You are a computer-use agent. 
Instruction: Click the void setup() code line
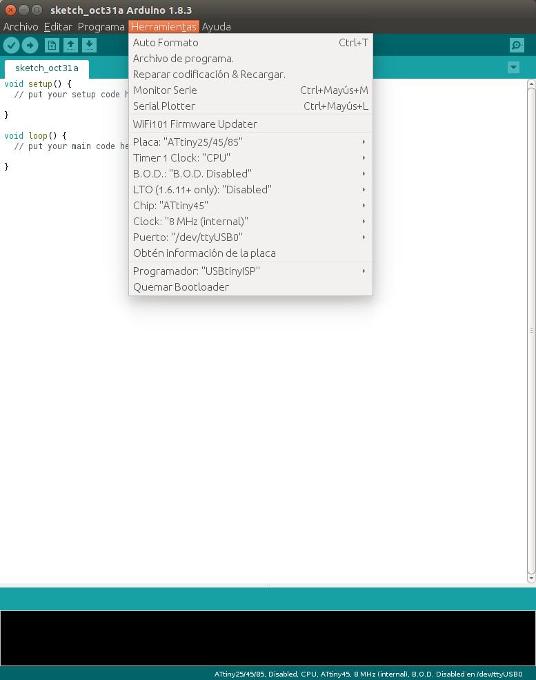(x=38, y=84)
